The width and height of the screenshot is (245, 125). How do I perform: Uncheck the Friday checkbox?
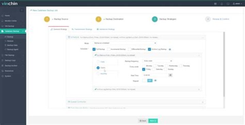144,69
